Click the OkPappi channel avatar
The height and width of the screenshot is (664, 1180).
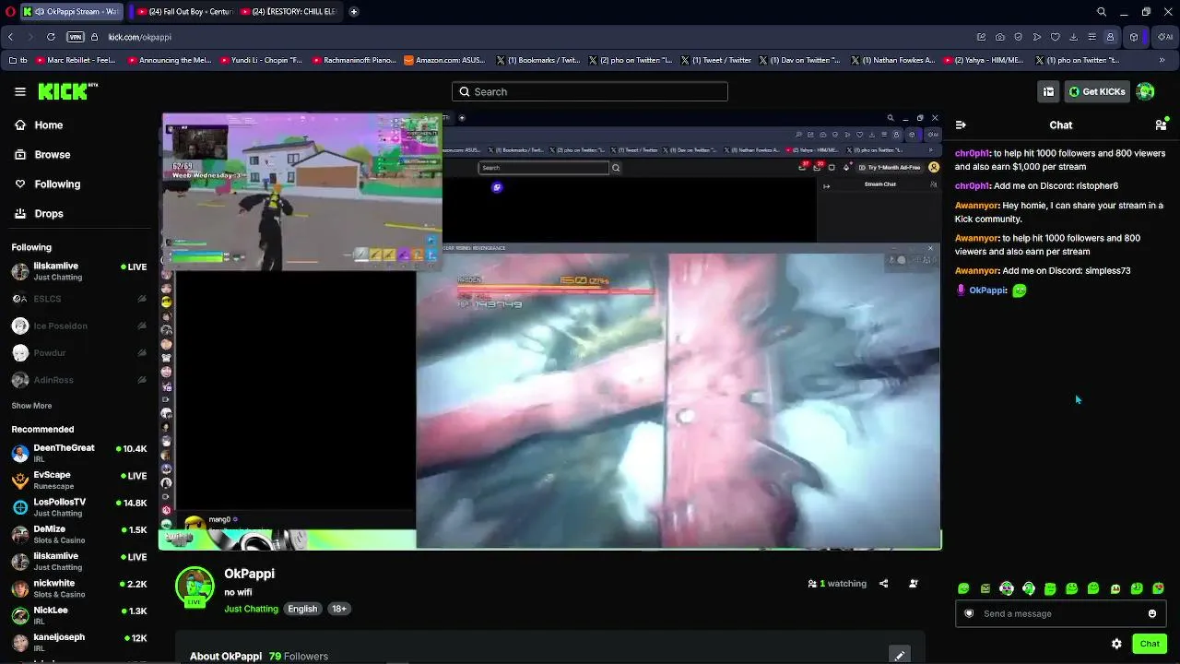195,586
